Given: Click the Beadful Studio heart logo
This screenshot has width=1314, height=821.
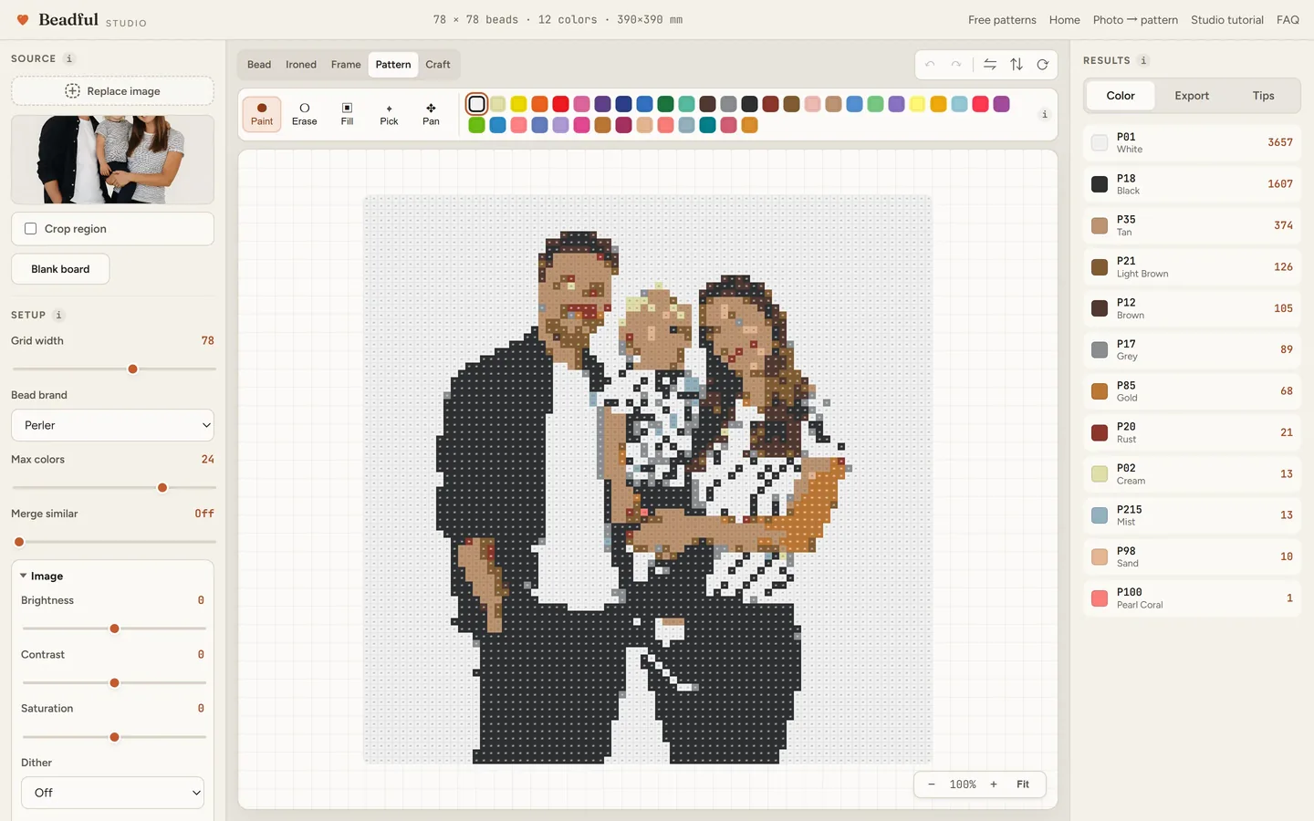Looking at the screenshot, I should click(x=23, y=19).
